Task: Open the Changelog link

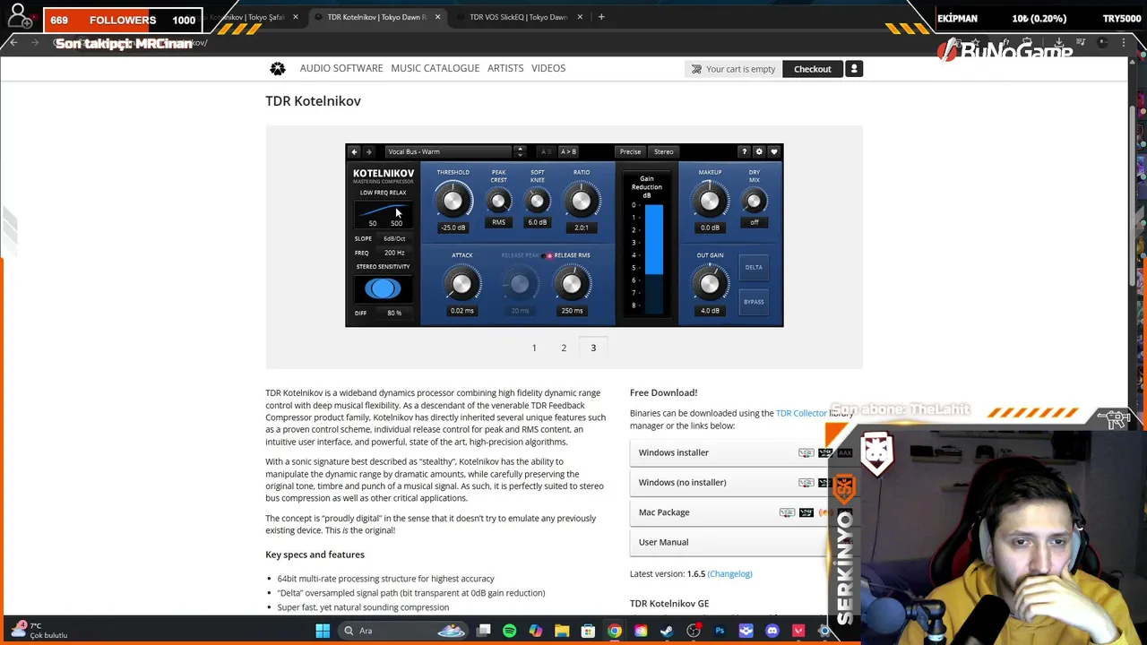Action: click(730, 573)
